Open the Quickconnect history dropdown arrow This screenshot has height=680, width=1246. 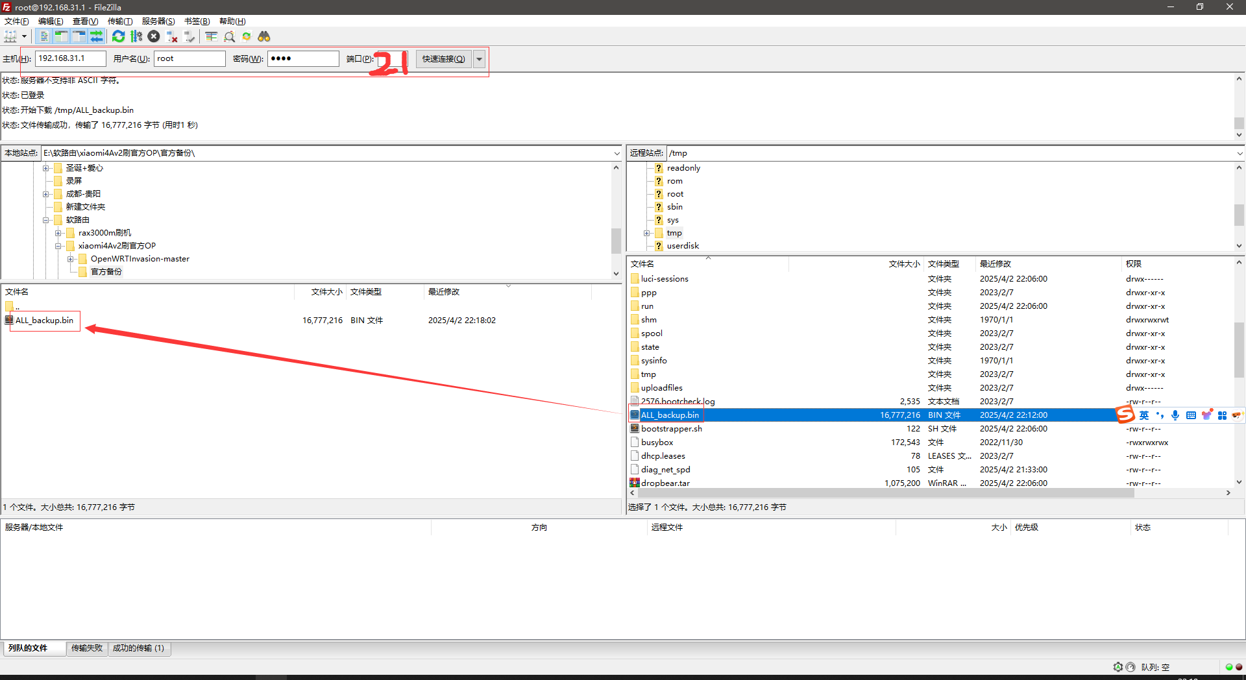(x=480, y=59)
